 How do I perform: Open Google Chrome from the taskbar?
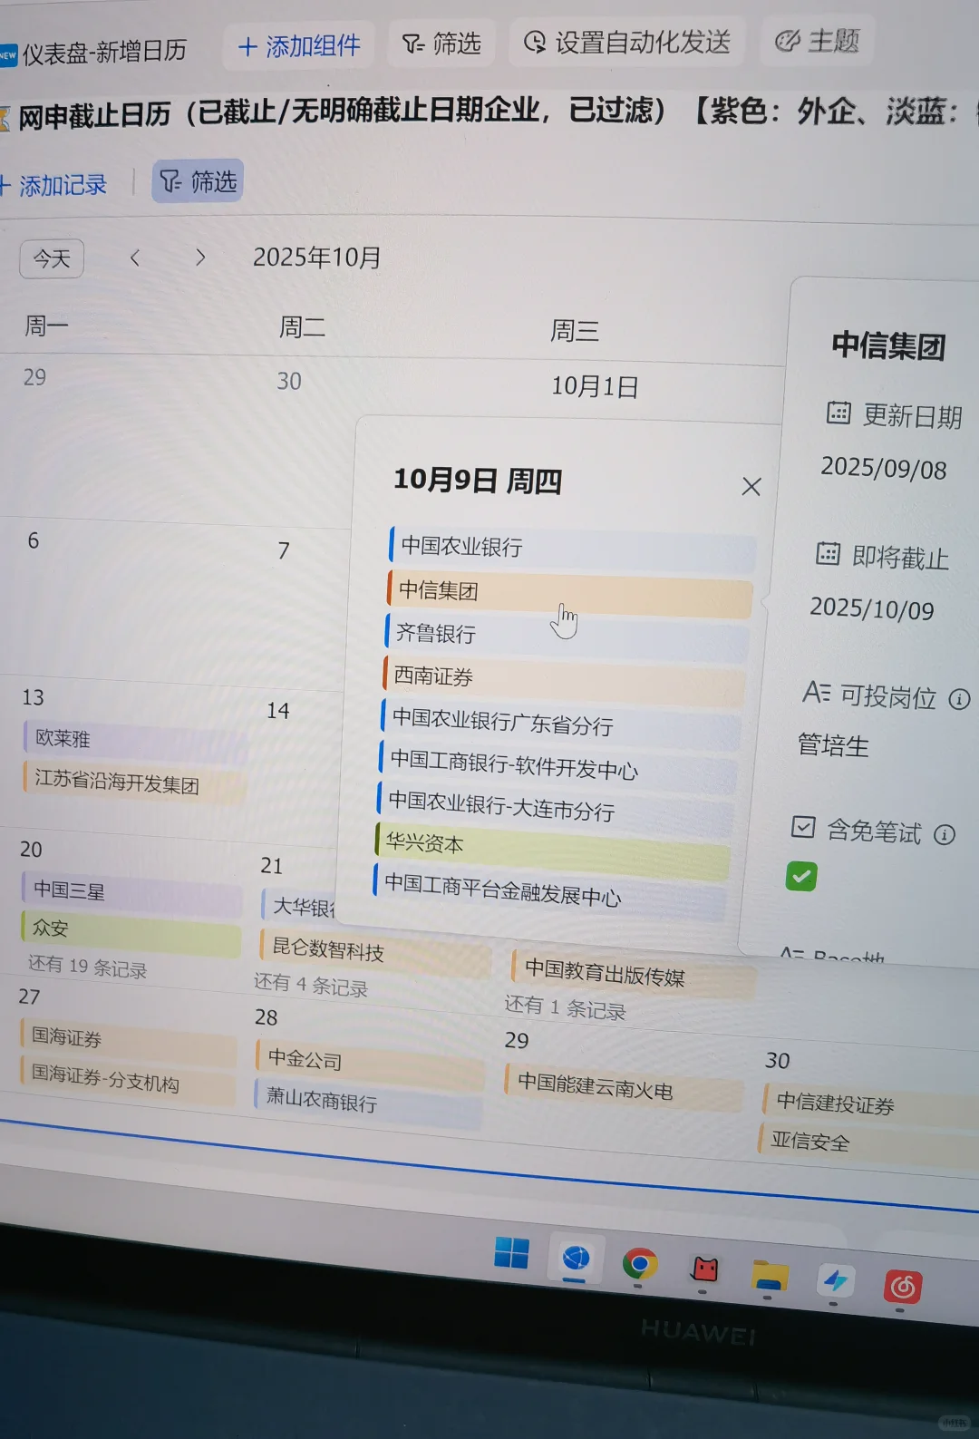coord(640,1264)
